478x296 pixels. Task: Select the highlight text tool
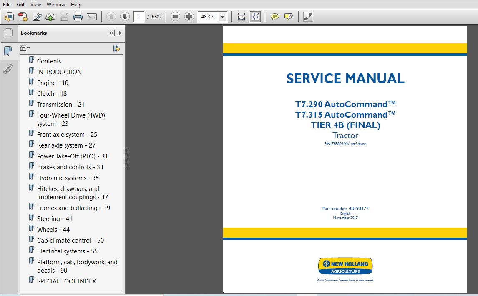tap(288, 16)
